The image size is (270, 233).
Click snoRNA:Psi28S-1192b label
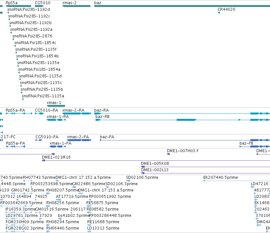[x=30, y=23]
